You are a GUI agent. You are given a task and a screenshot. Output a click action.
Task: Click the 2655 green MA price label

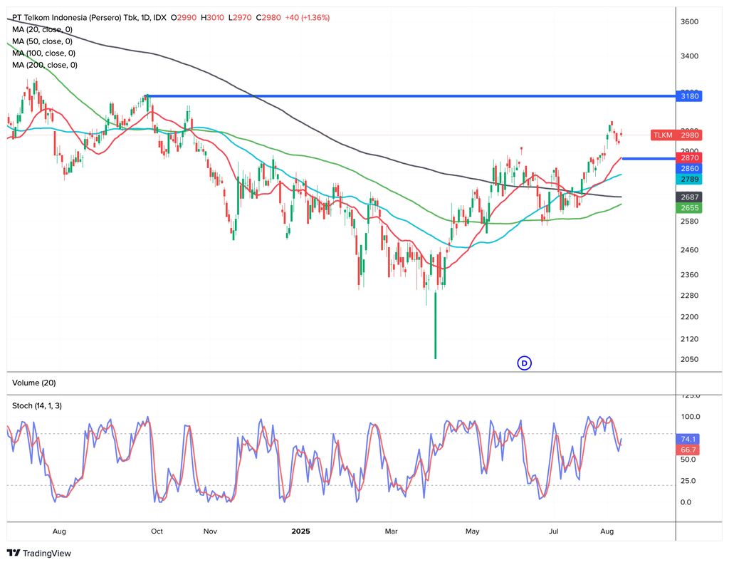[x=689, y=208]
